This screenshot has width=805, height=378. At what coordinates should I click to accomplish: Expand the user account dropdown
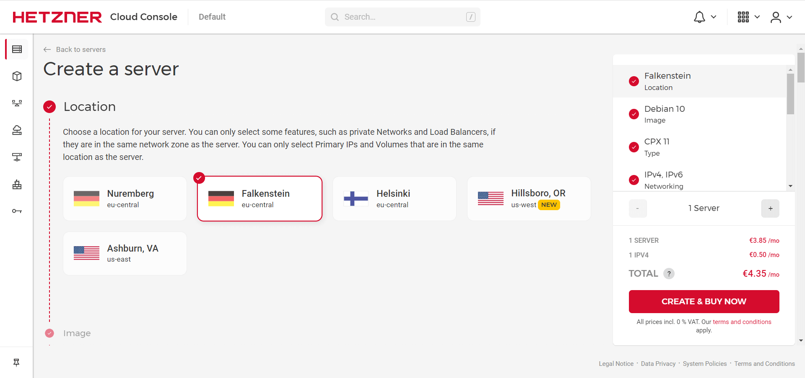(781, 17)
